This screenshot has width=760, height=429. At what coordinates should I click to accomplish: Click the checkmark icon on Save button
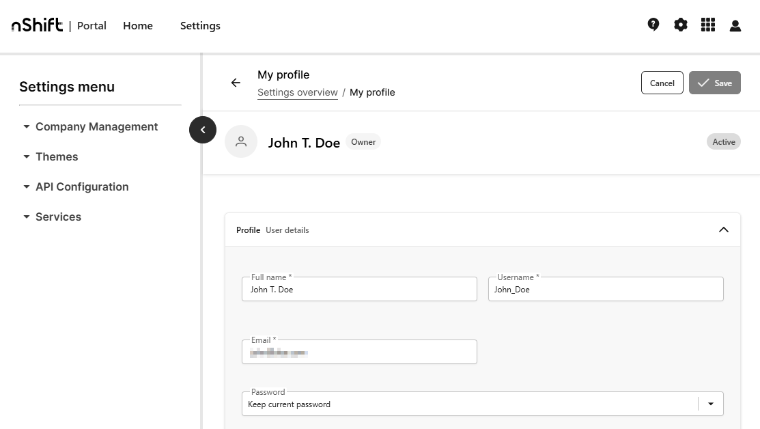[704, 83]
